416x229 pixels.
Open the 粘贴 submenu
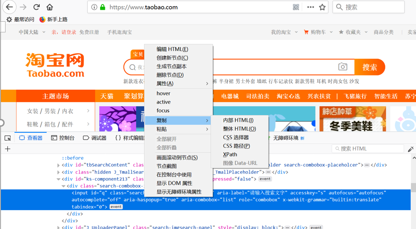coord(179,129)
